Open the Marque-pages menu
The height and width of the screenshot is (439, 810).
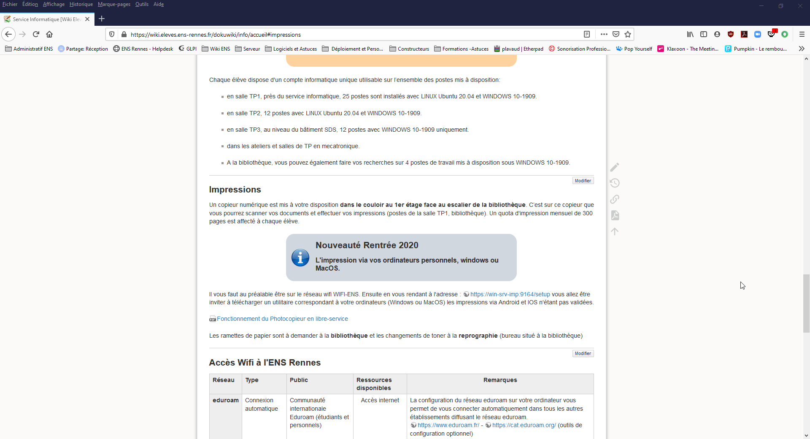pos(113,4)
